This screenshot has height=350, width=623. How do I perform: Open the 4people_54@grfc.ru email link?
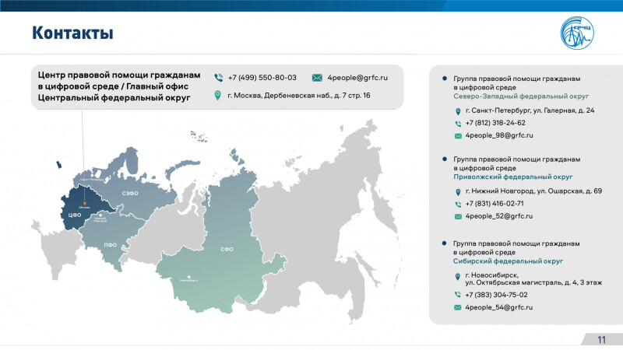(498, 308)
